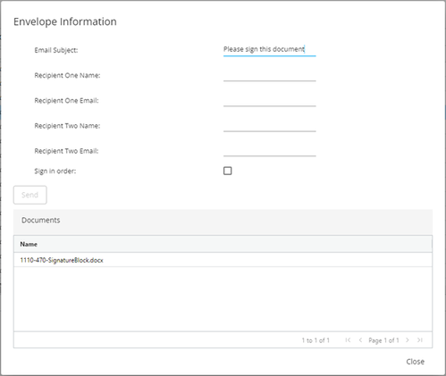Image resolution: width=446 pixels, height=376 pixels.
Task: Go to the next documents page
Action: coord(408,340)
